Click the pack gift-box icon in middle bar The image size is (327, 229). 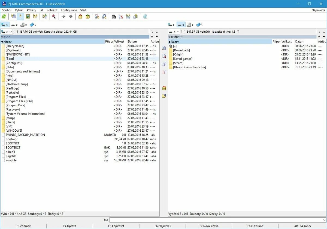click(164, 88)
